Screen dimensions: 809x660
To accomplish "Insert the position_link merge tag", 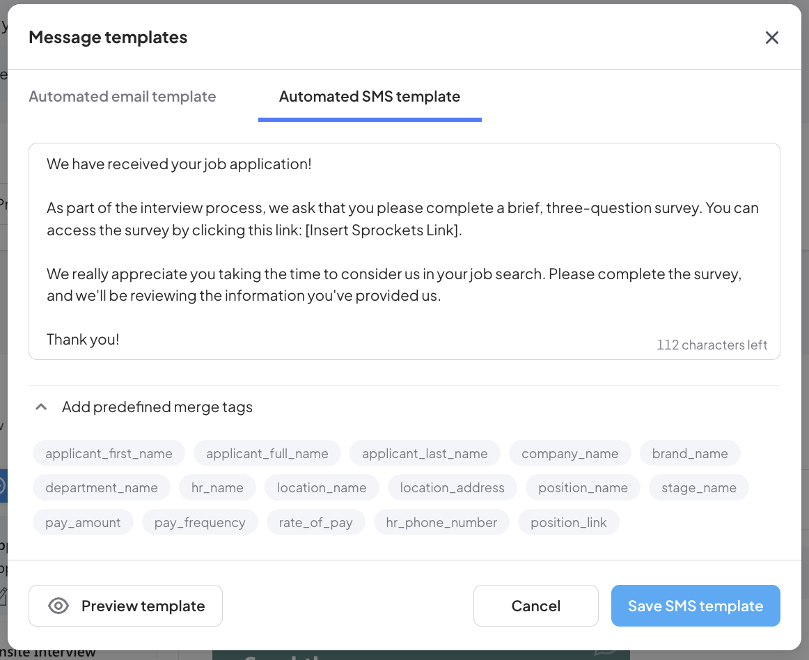I will [568, 522].
